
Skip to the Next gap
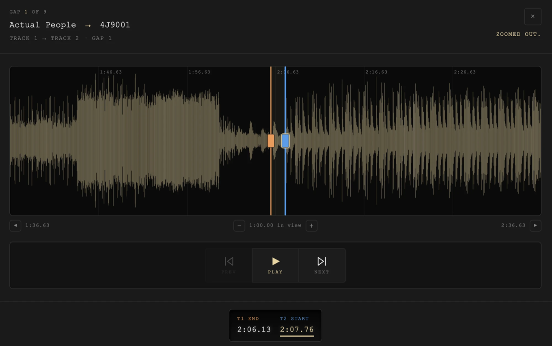[x=322, y=265]
